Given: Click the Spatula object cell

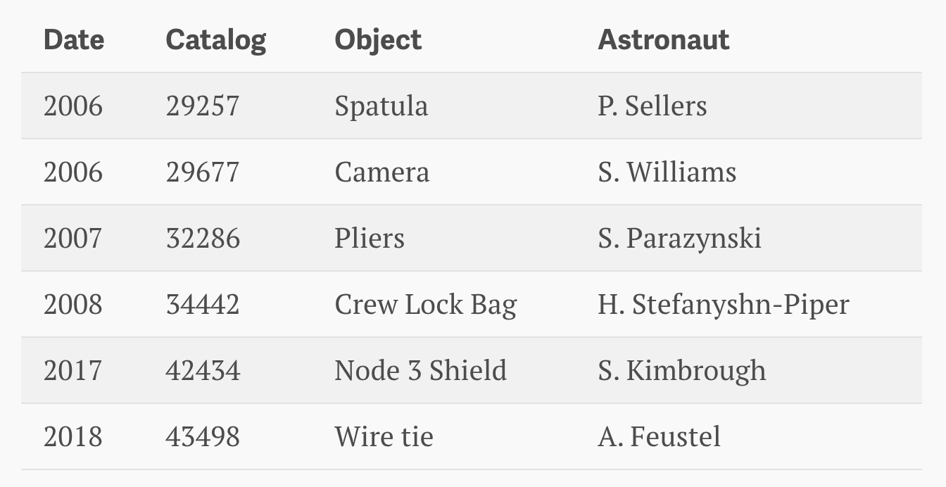Looking at the screenshot, I should click(381, 106).
